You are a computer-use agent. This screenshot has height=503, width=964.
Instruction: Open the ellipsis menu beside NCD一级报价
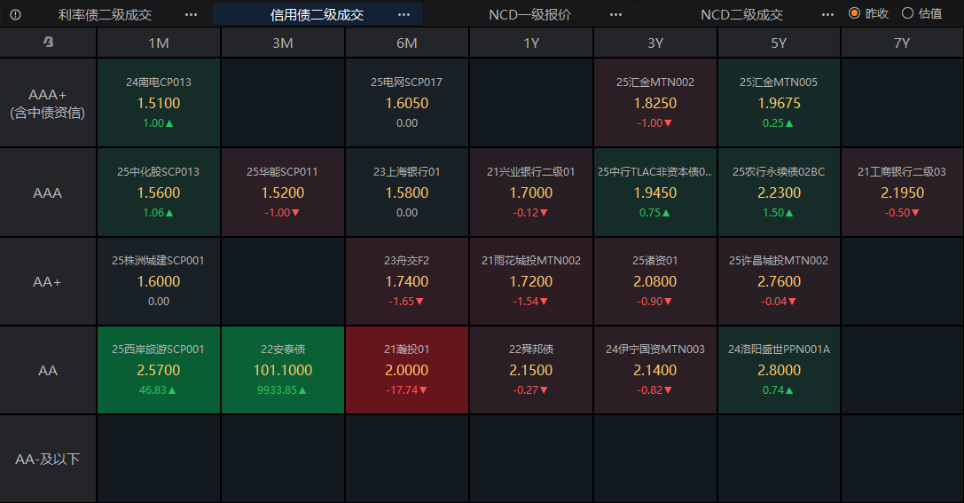(616, 14)
